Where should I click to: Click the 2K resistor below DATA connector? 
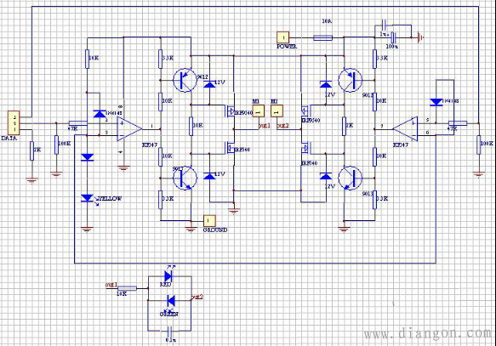[x=31, y=150]
